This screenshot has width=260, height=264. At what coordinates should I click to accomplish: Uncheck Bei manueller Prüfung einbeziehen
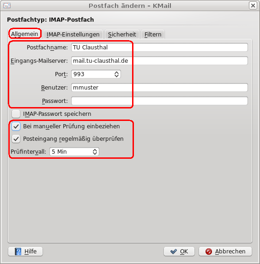coord(16,126)
